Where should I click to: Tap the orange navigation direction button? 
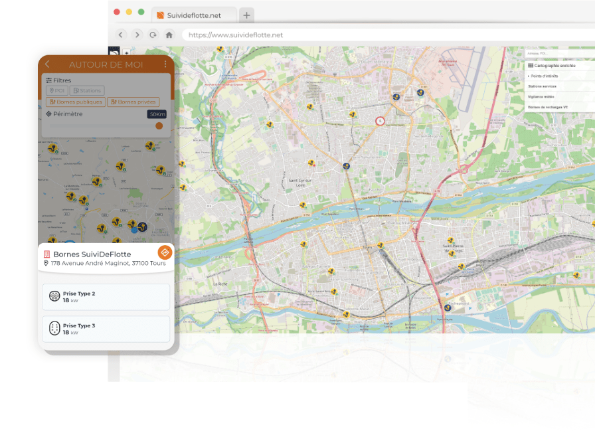tap(165, 252)
